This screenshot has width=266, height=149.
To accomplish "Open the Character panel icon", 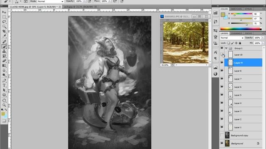I will pyautogui.click(x=215, y=52).
